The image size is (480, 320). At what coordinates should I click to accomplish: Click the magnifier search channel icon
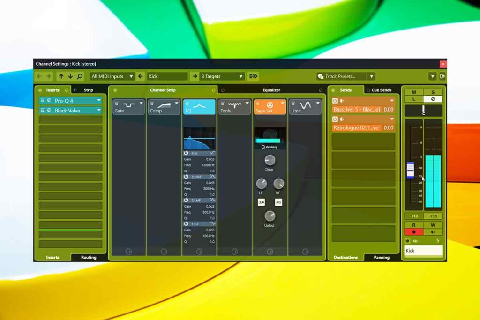pos(80,76)
